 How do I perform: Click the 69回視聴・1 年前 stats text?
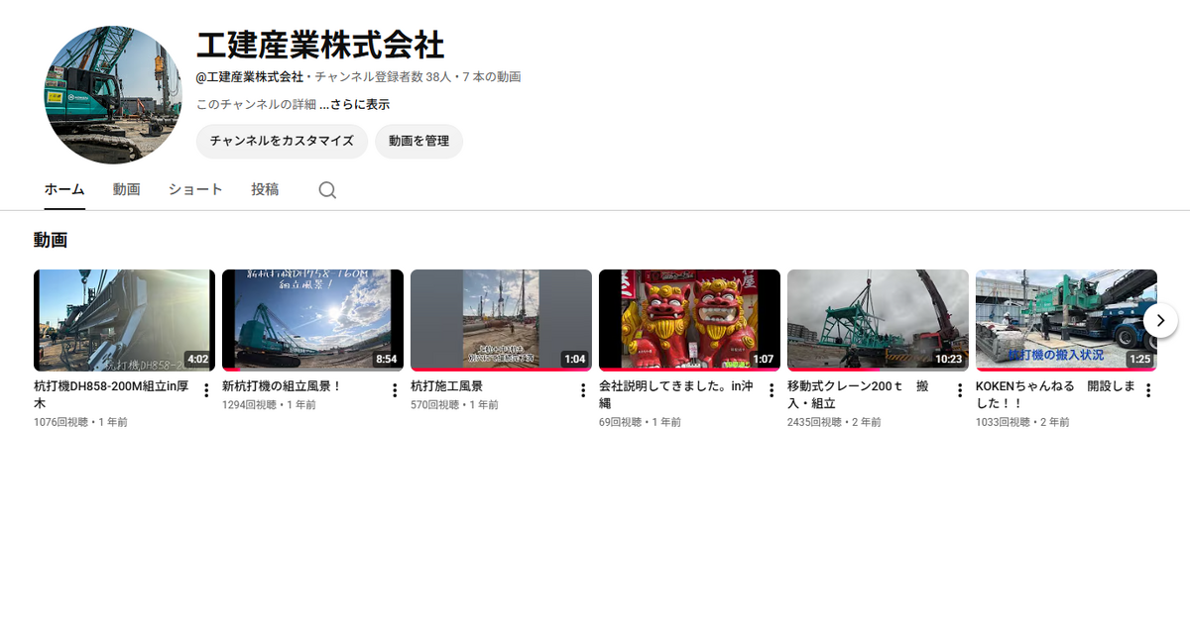coord(640,422)
